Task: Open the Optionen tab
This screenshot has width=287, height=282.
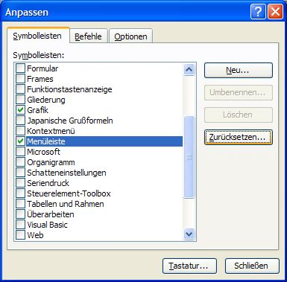Action: tap(130, 36)
